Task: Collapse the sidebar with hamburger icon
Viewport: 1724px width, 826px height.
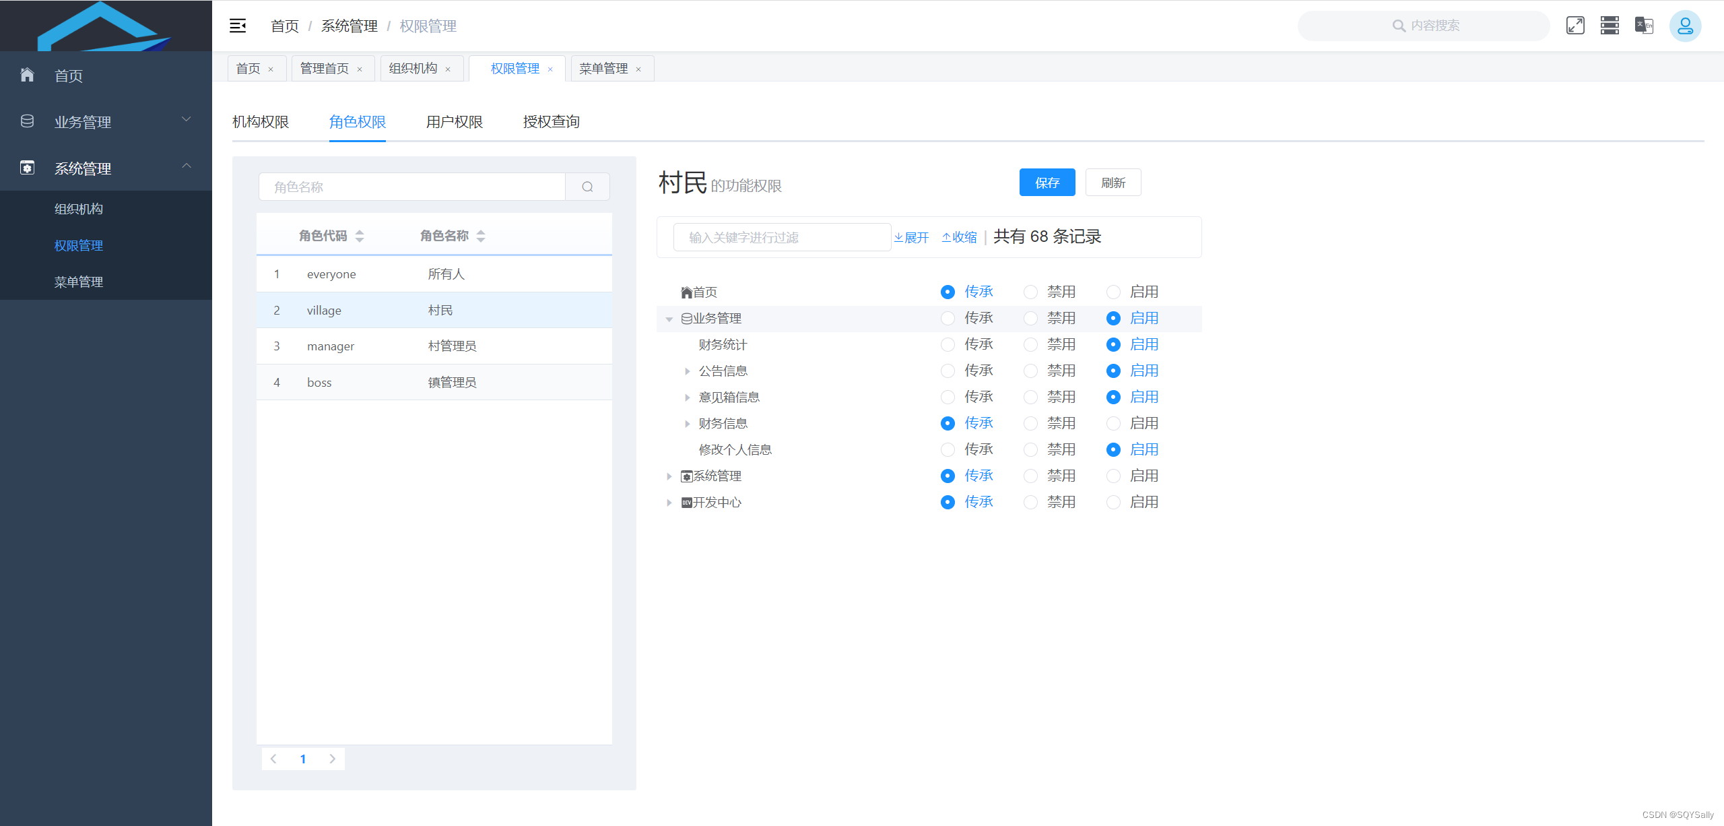Action: coord(238,26)
